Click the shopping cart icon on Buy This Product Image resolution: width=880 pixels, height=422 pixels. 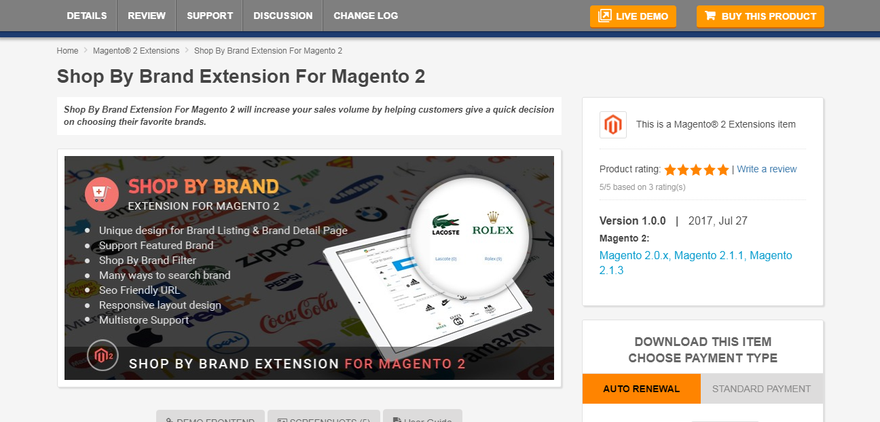click(x=710, y=16)
